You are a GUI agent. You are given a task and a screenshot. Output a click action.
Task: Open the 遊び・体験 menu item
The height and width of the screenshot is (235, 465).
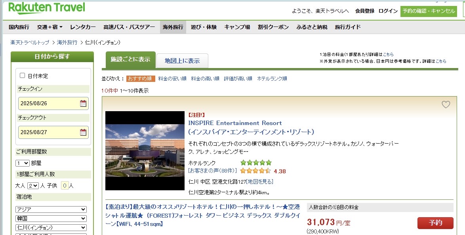(x=204, y=27)
